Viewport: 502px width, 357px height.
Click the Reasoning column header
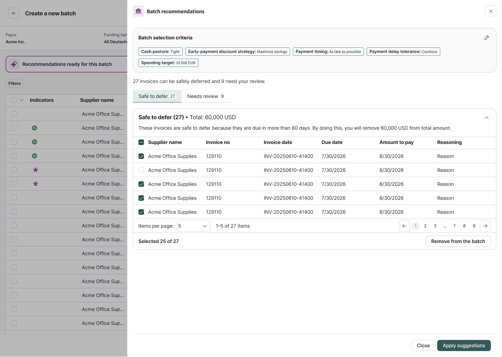point(449,142)
